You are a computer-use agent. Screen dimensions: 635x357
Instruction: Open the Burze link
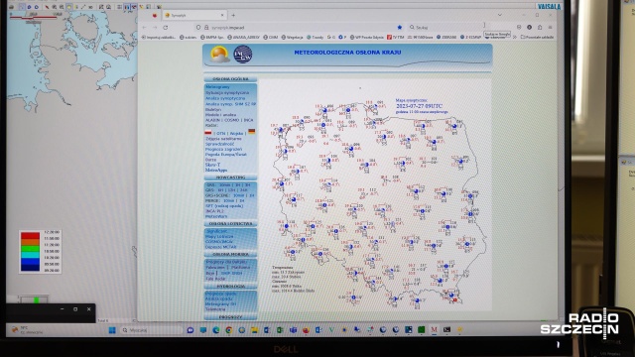point(210,160)
